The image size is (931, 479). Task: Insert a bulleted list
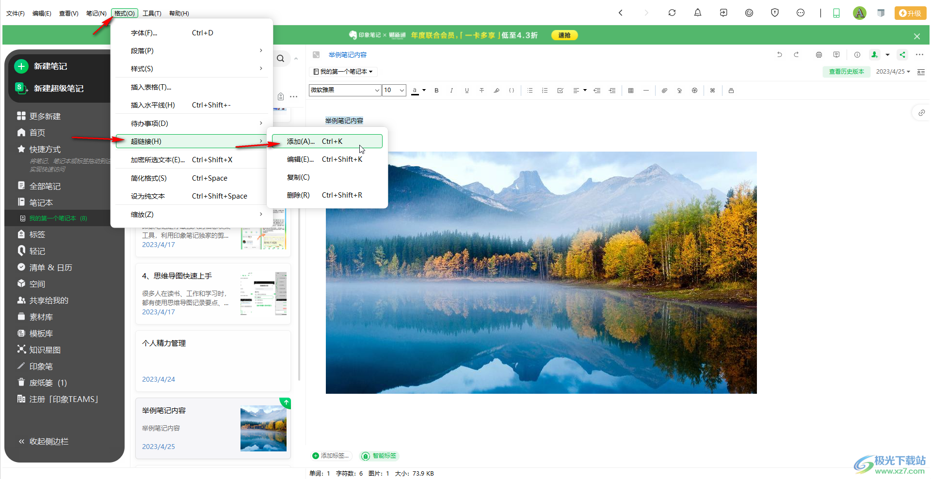(x=530, y=91)
